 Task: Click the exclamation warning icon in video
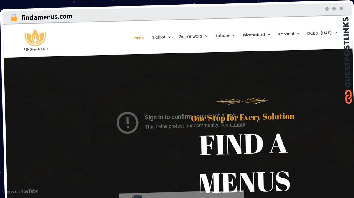click(127, 123)
